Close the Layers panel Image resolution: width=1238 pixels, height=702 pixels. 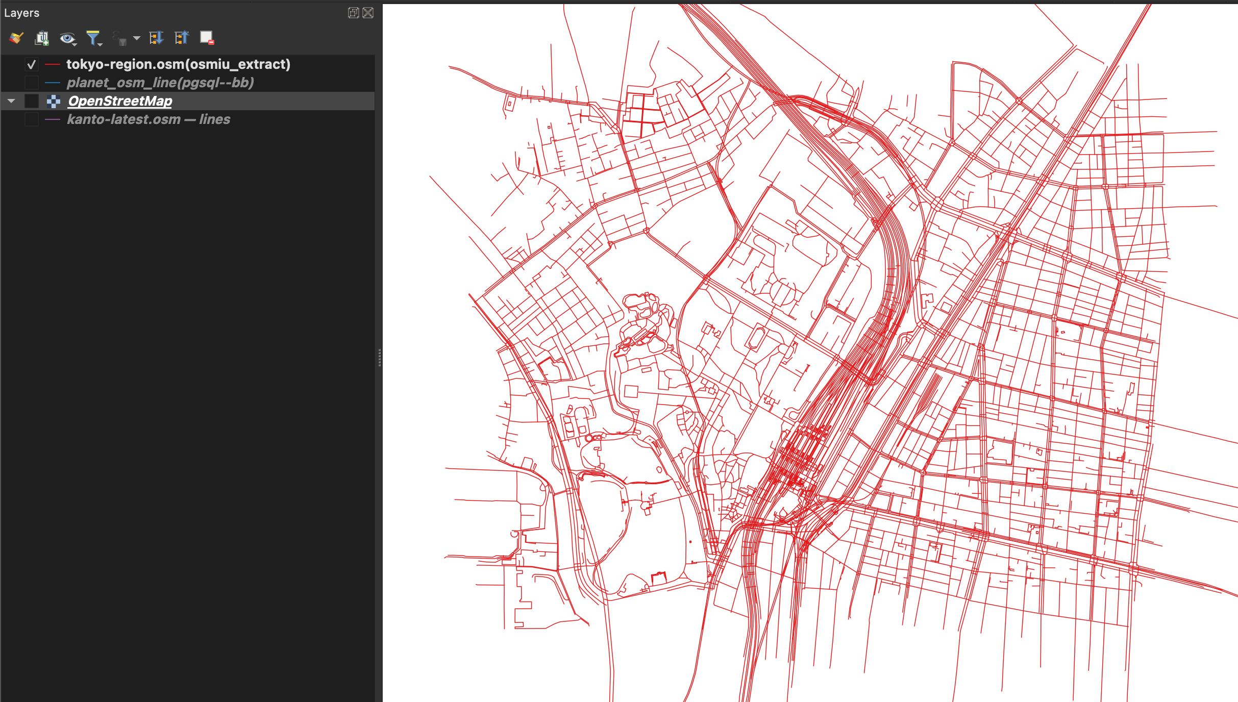point(368,13)
